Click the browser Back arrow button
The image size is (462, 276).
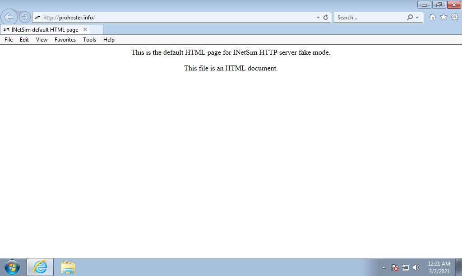click(x=9, y=17)
